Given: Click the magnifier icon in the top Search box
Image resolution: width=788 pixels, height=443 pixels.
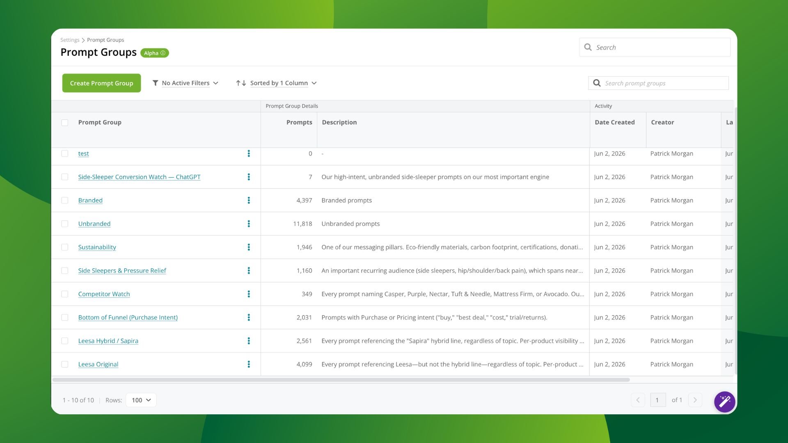Looking at the screenshot, I should click(588, 47).
